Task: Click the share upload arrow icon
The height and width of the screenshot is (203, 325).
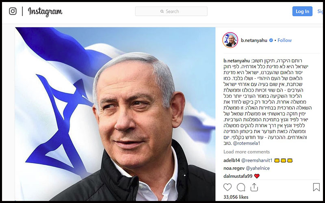Action: pos(254,187)
